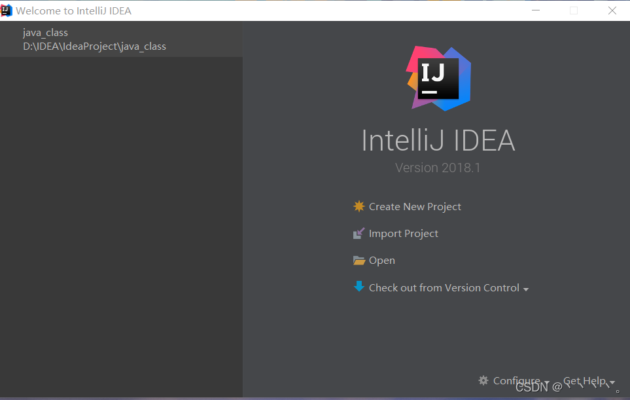Click the Create New Project star icon
Screen dimensions: 630x400
coord(359,206)
